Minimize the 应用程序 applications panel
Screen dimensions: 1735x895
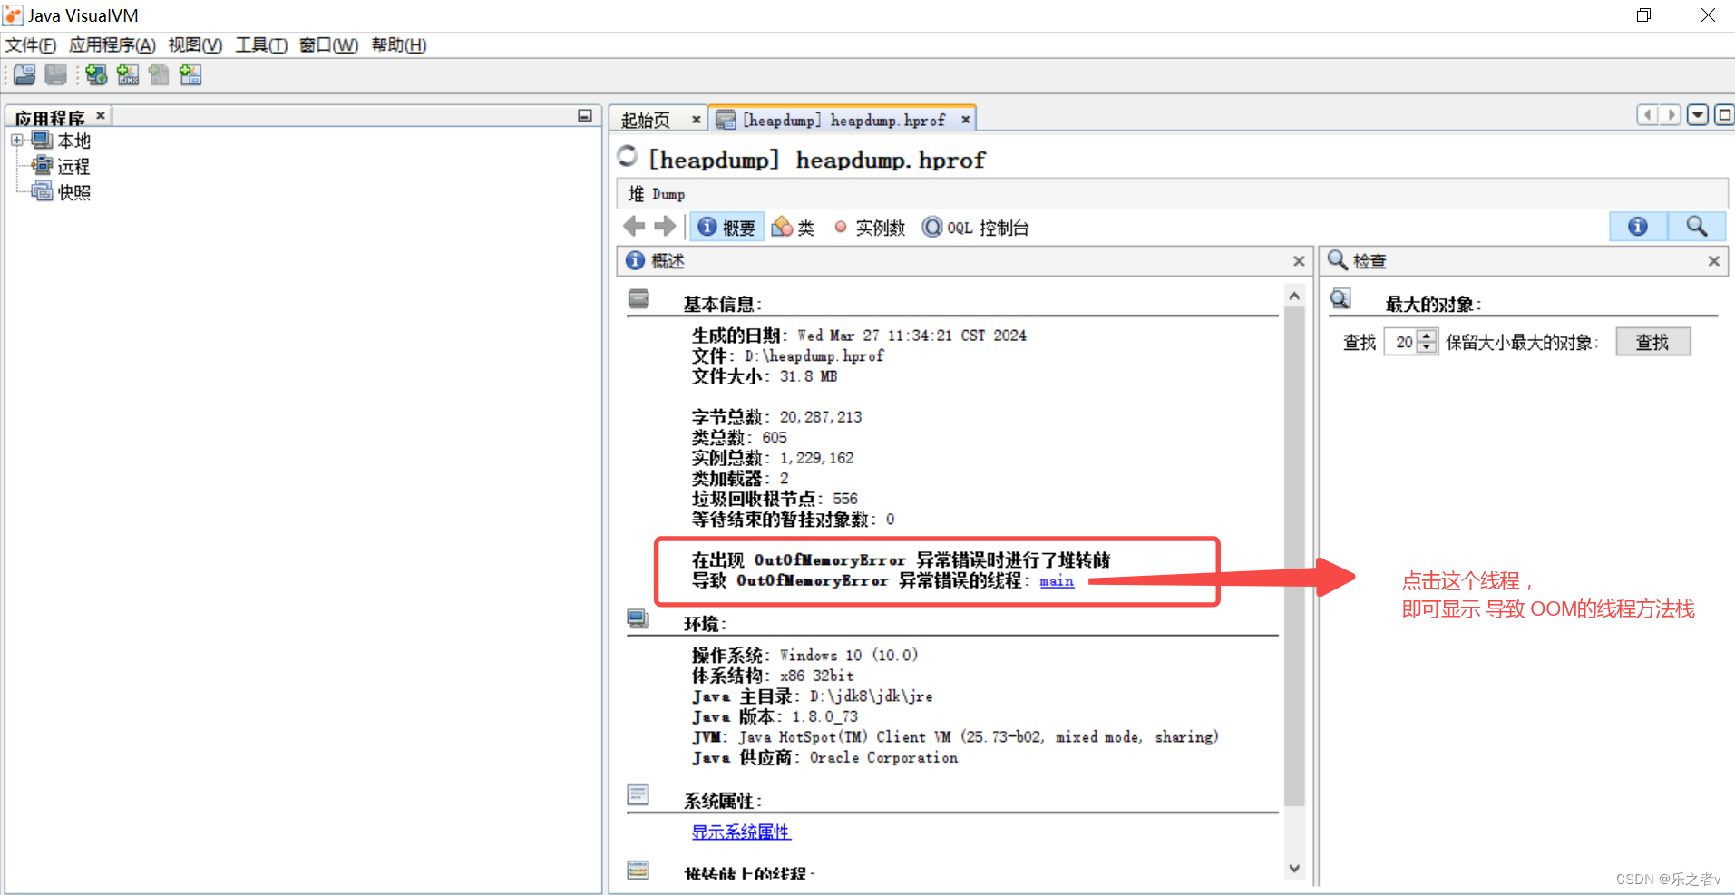585,116
